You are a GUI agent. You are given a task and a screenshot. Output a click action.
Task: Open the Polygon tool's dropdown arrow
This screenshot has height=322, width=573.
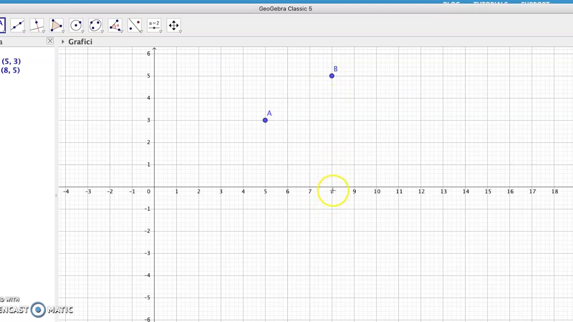click(63, 31)
